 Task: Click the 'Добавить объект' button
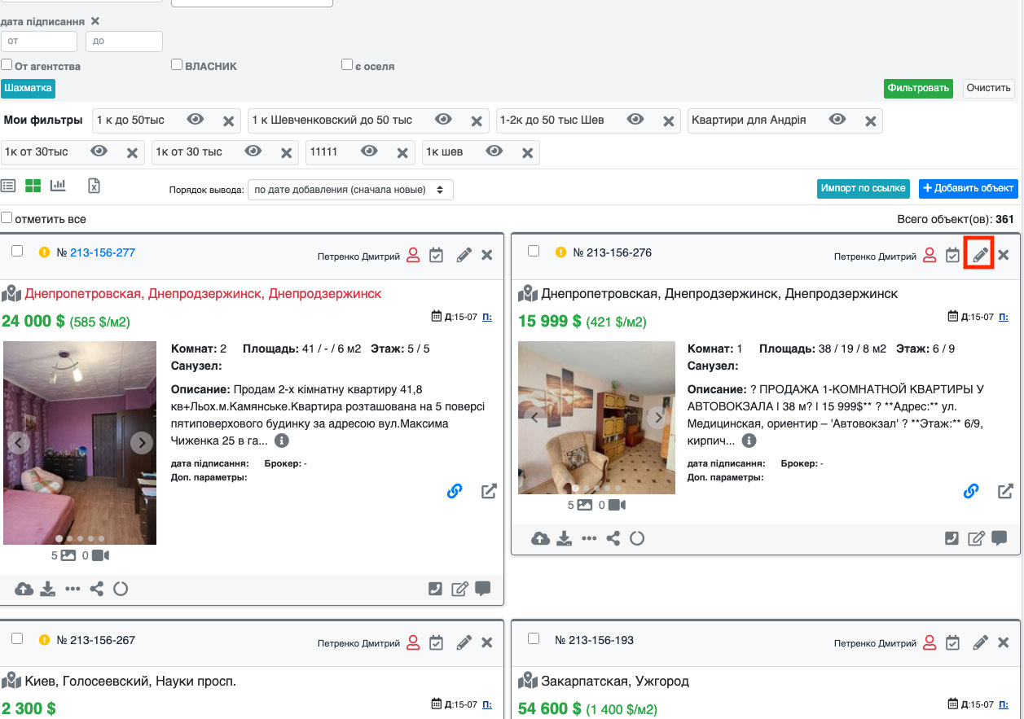pos(968,188)
